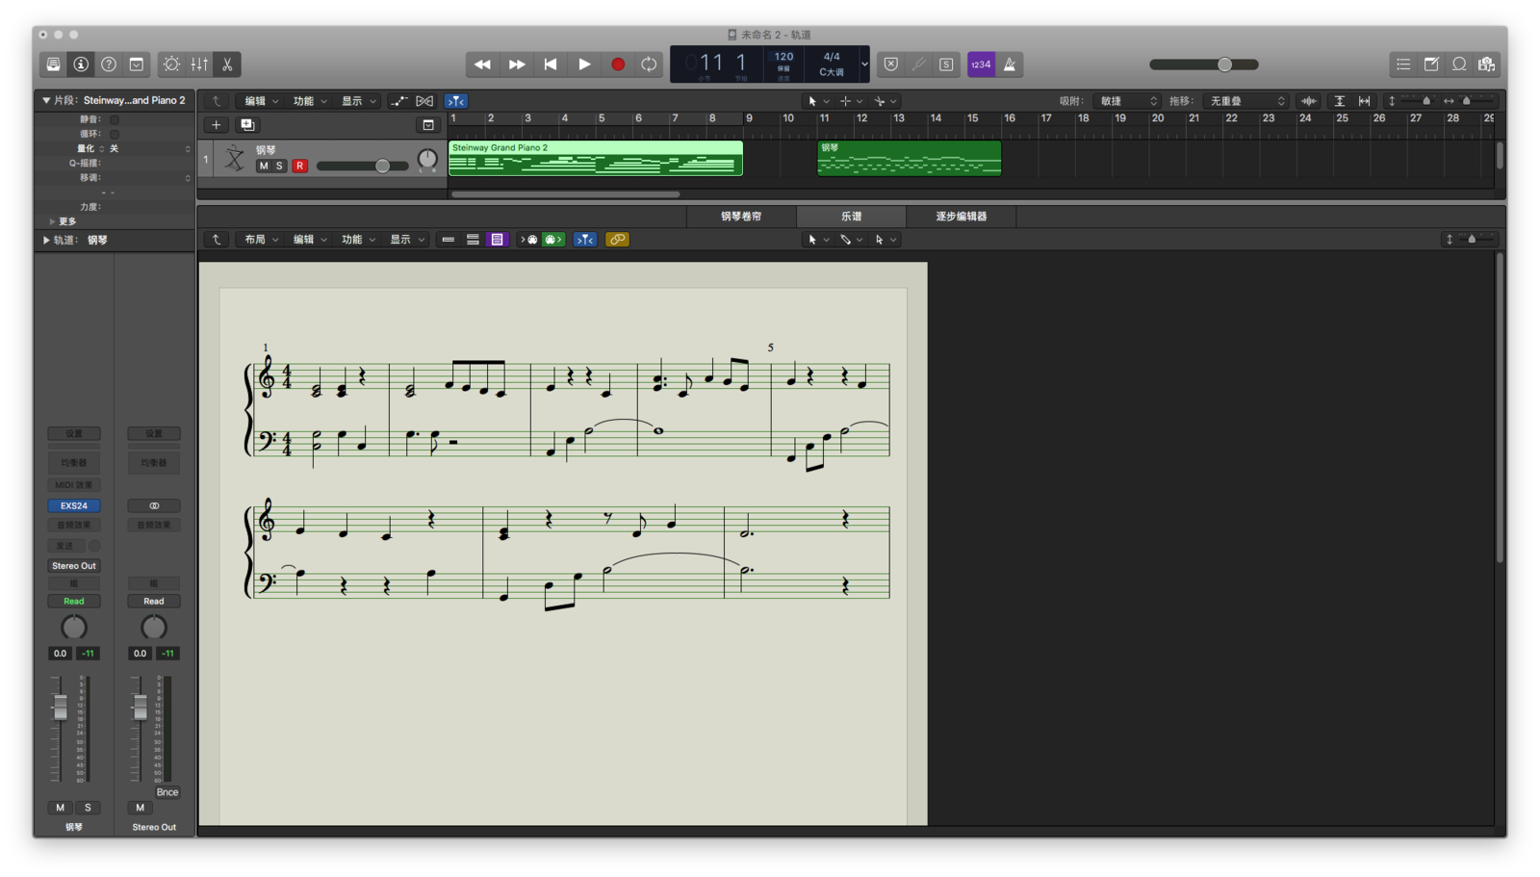
Task: Toggle Show Automation icon in tracks area
Action: 398,101
